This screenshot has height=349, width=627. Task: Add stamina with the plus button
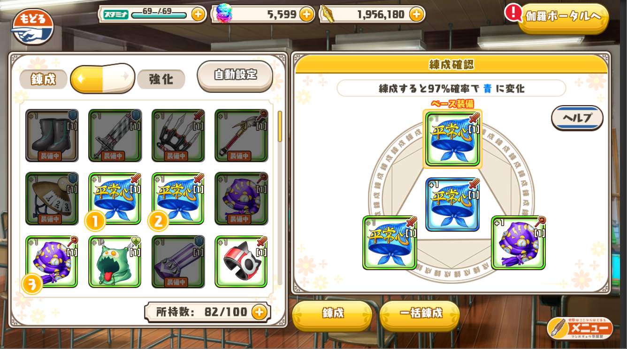[198, 14]
